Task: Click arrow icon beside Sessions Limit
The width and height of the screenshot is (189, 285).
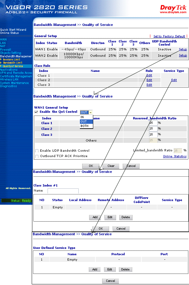Action: click(x=1, y=60)
